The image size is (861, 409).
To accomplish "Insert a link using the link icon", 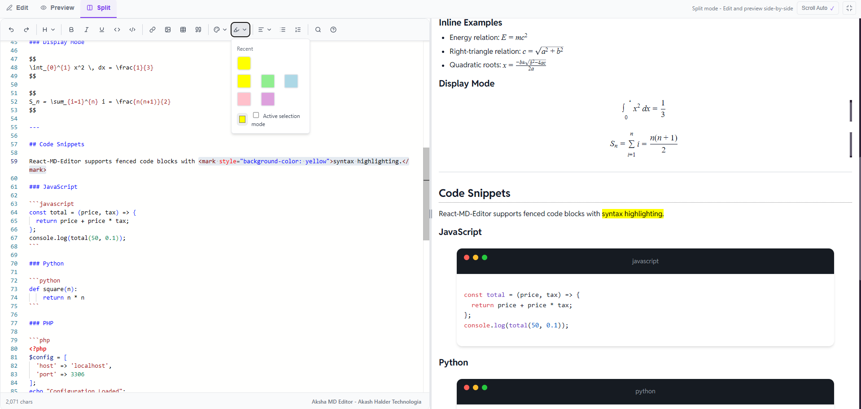I will 153,30.
